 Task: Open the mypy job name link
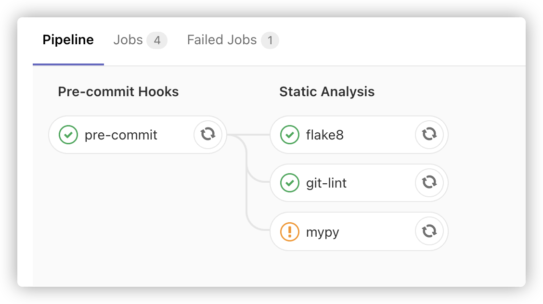(323, 232)
